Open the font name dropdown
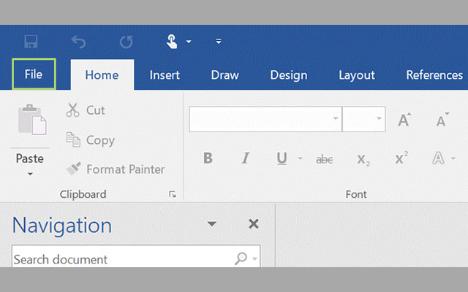The height and width of the screenshot is (292, 468). click(x=336, y=118)
